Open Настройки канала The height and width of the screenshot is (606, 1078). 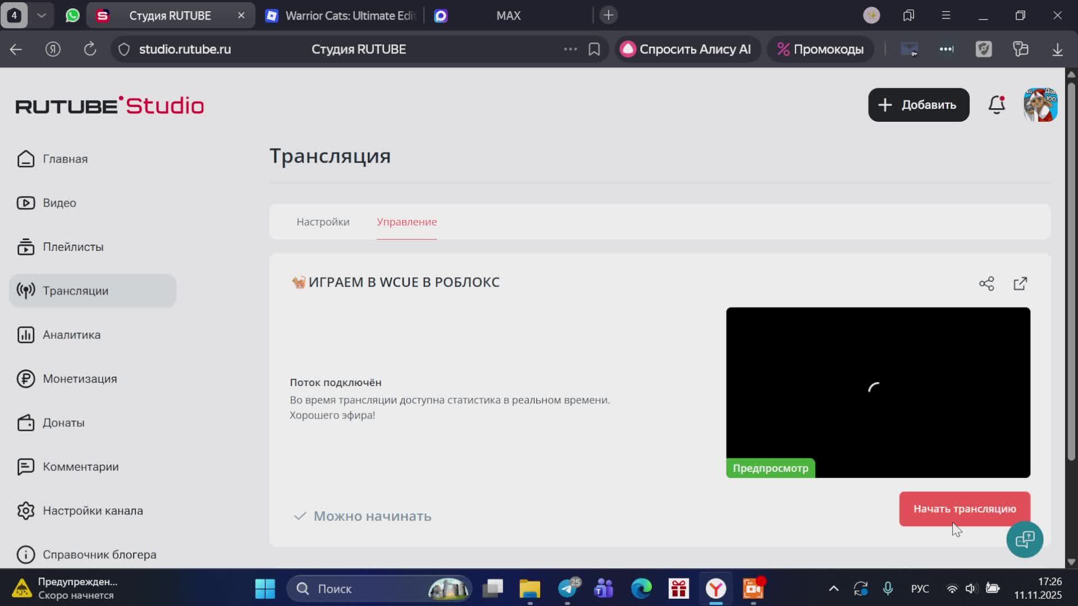pyautogui.click(x=93, y=511)
